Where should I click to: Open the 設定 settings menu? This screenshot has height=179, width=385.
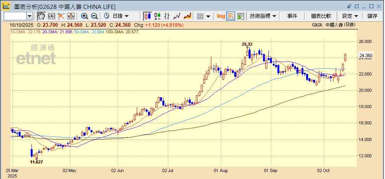[350, 16]
